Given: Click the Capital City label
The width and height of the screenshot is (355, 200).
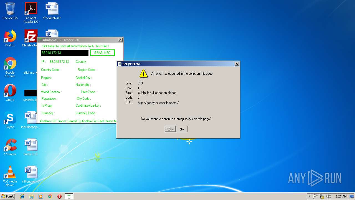Looking at the screenshot, I should pyautogui.click(x=84, y=78).
